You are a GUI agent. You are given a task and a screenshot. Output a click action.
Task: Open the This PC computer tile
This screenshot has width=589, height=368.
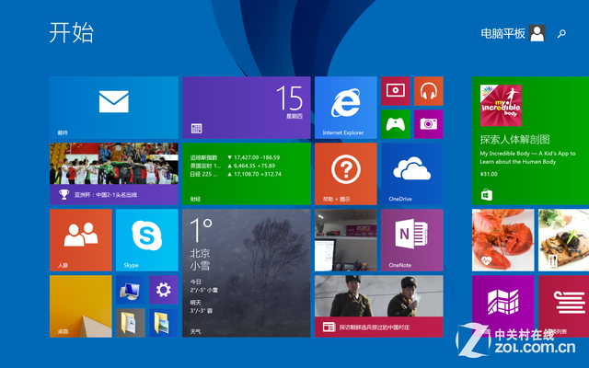131,290
